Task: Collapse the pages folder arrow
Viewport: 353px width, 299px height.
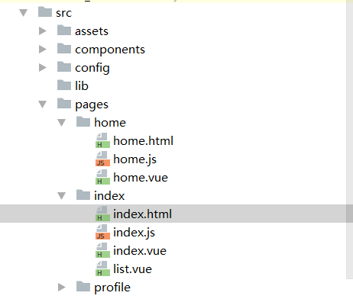Action: point(43,104)
